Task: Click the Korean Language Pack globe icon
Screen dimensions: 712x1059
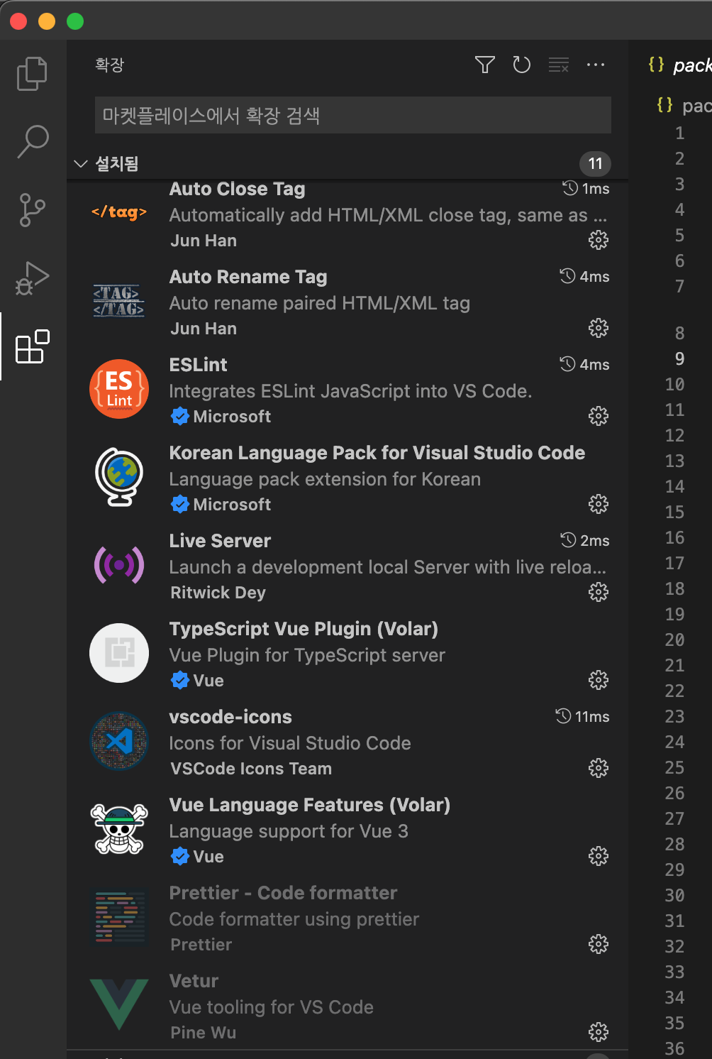Action: pyautogui.click(x=119, y=477)
